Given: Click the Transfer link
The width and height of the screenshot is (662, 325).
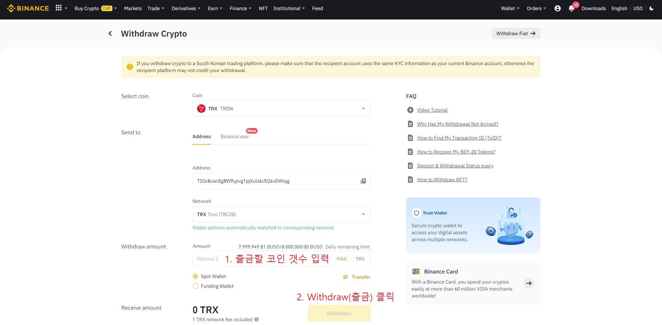Looking at the screenshot, I should pos(361,277).
